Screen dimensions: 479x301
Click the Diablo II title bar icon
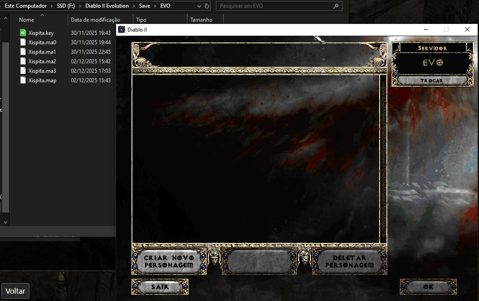pyautogui.click(x=122, y=30)
